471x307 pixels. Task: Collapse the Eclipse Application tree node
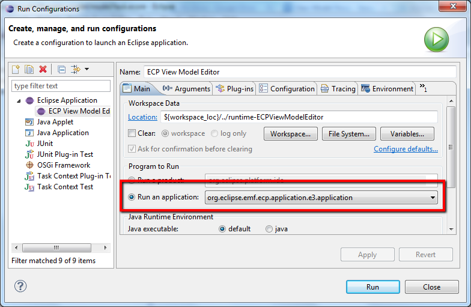tap(19, 101)
